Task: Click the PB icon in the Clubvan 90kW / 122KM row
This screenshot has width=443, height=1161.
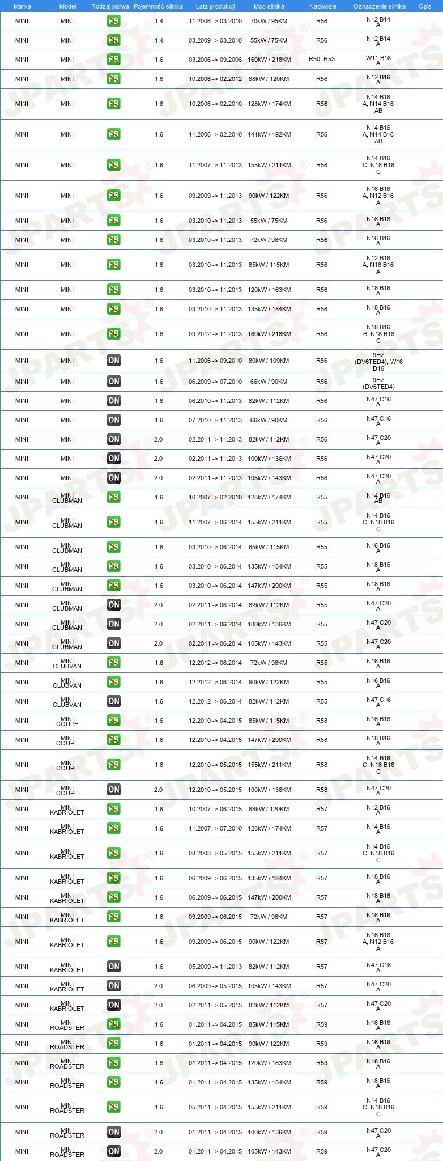Action: pyautogui.click(x=113, y=682)
